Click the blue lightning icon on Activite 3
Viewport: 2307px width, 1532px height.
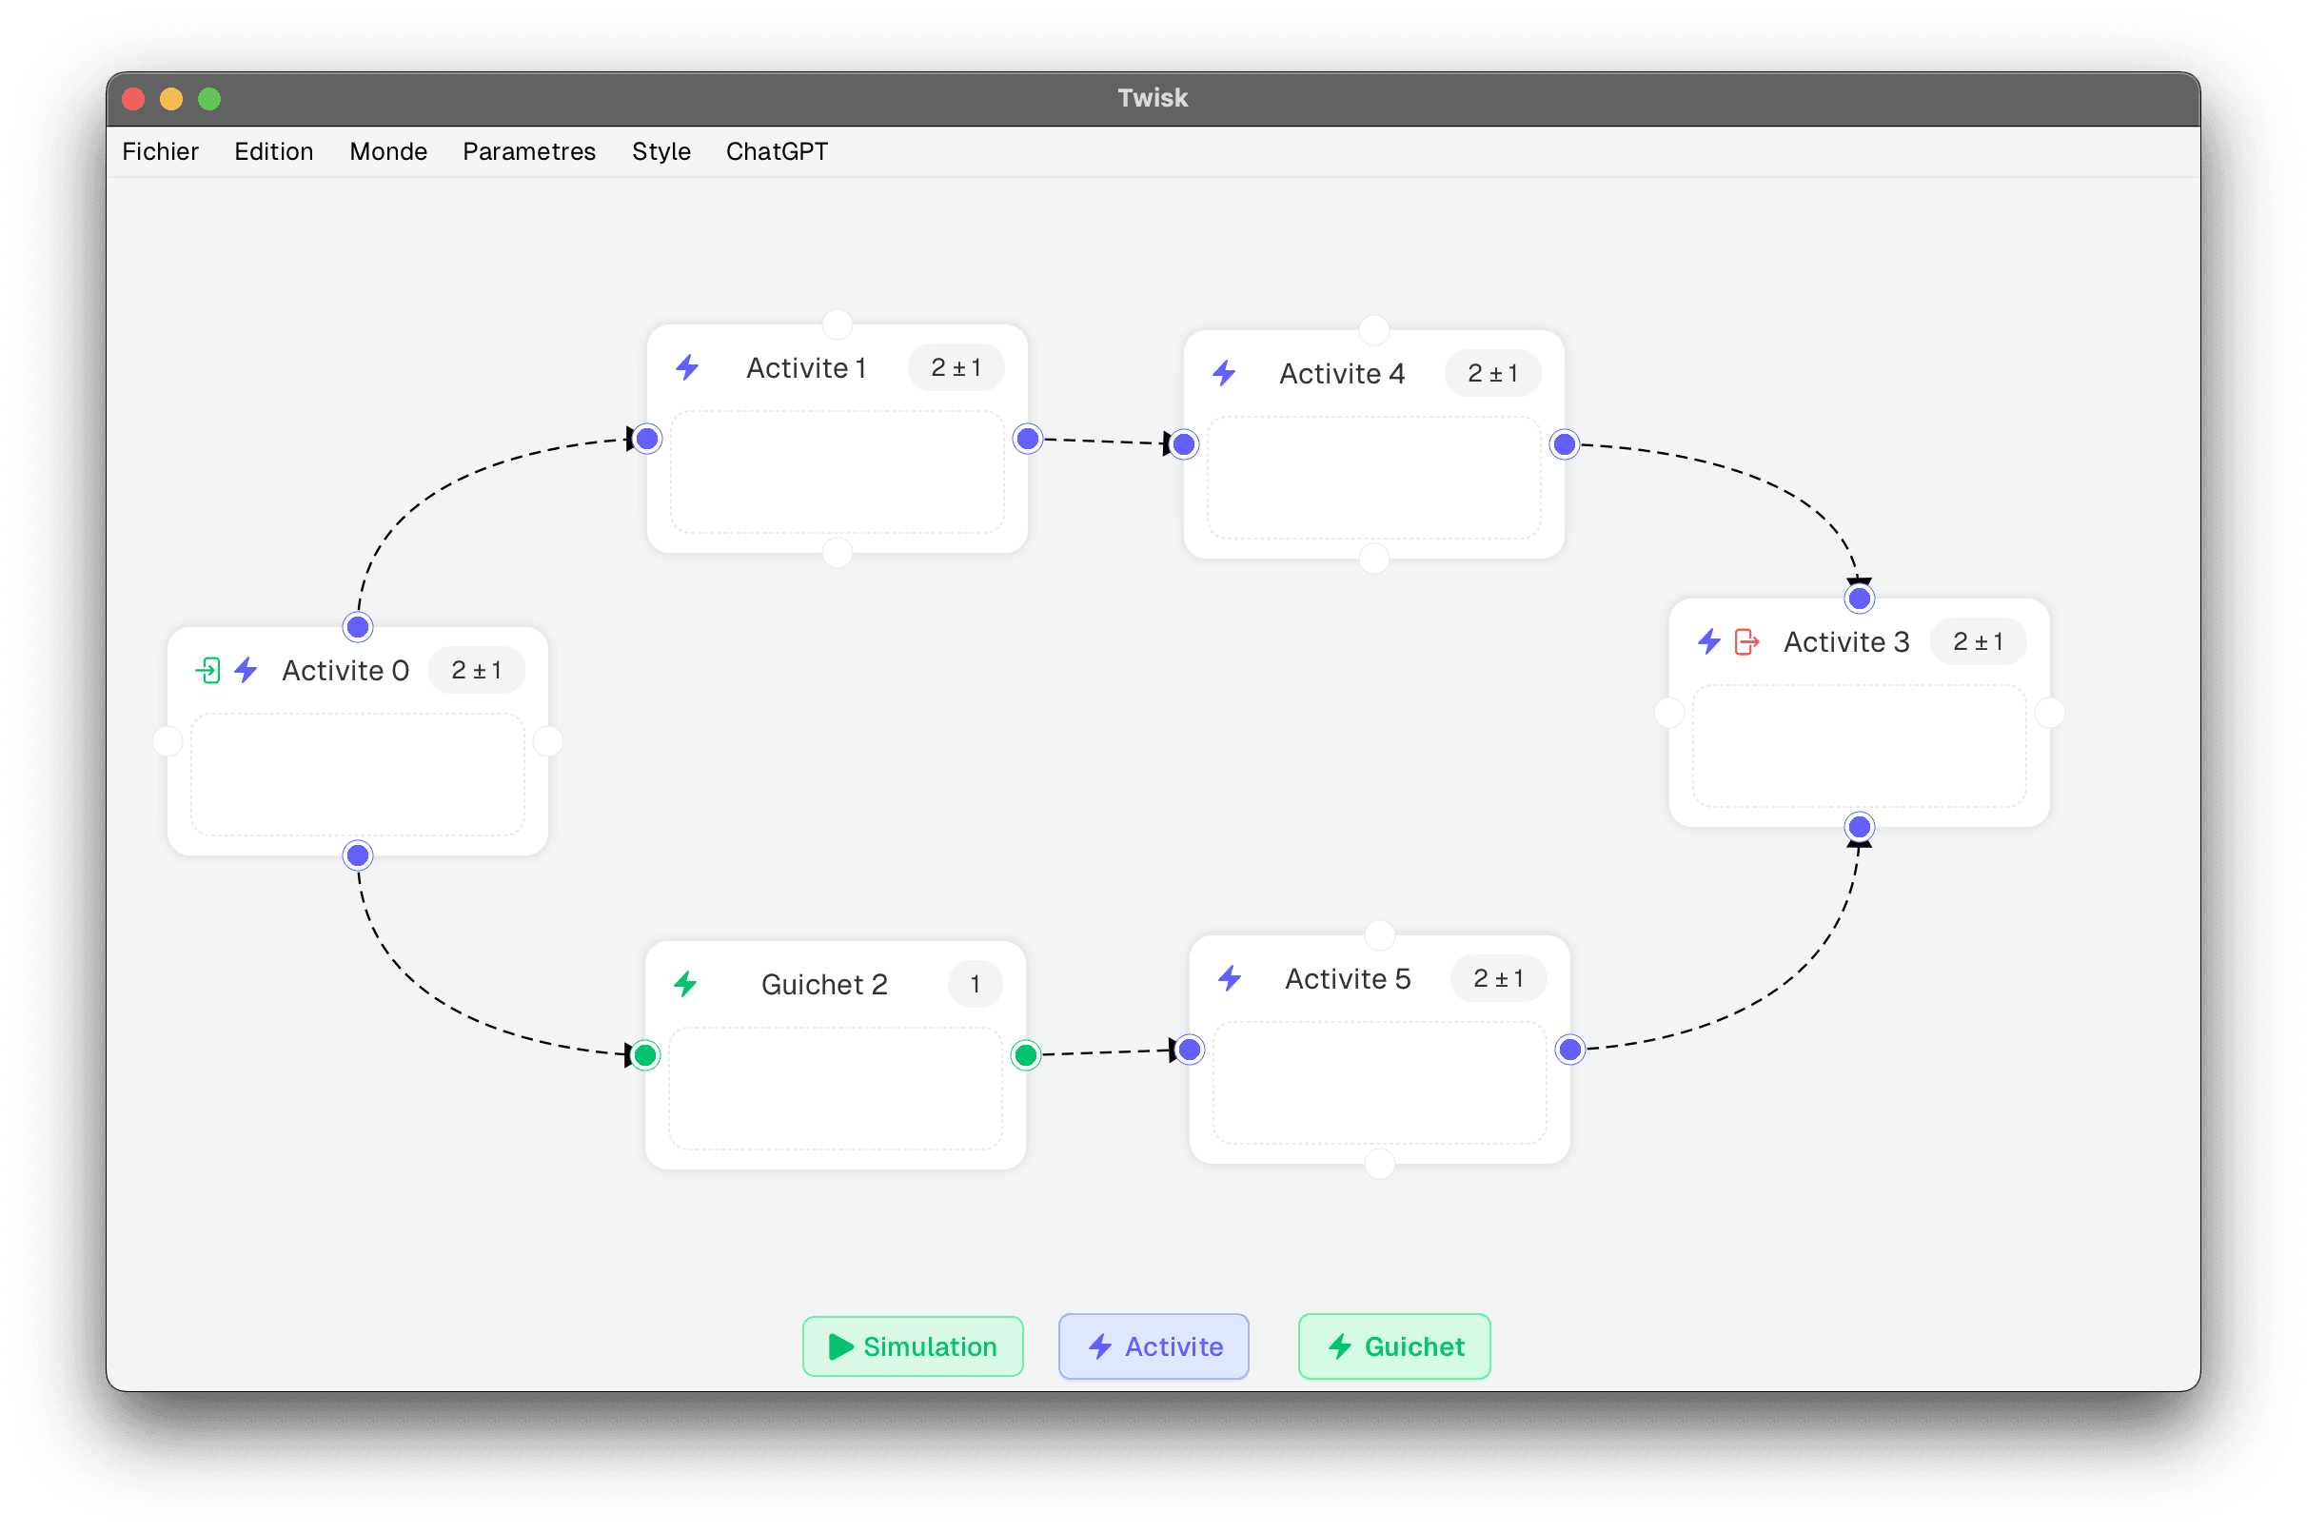[1709, 642]
